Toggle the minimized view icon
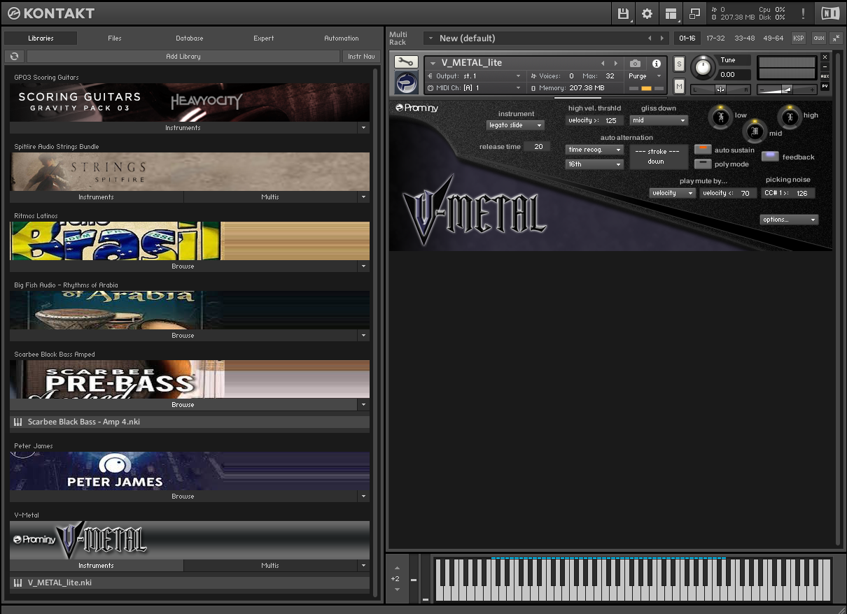This screenshot has height=614, width=847. 694,13
